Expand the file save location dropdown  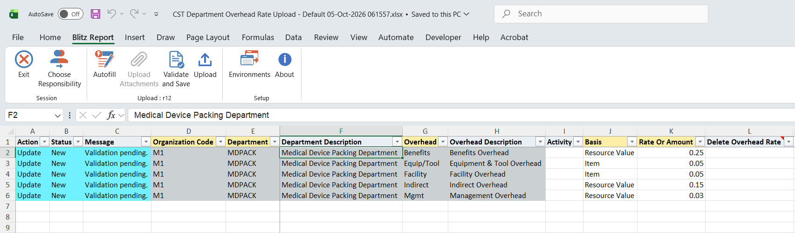tap(466, 14)
